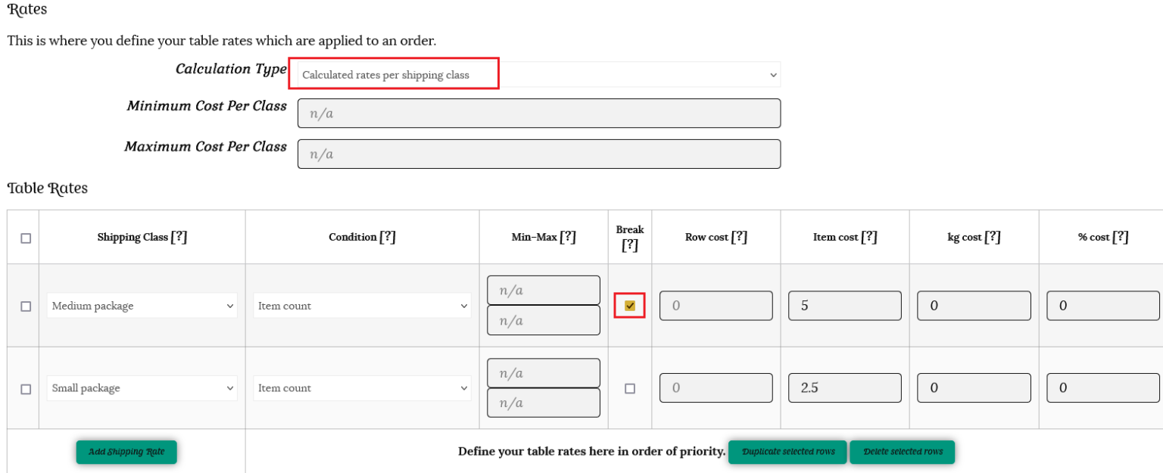Viewport: 1163px width, 473px height.
Task: Click the Add Shipping Rate button
Action: [x=126, y=452]
